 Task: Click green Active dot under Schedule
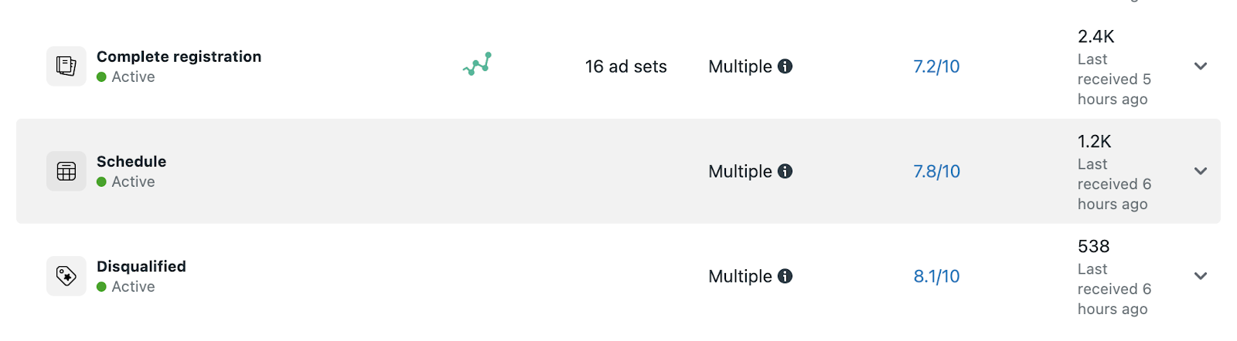pyautogui.click(x=101, y=182)
